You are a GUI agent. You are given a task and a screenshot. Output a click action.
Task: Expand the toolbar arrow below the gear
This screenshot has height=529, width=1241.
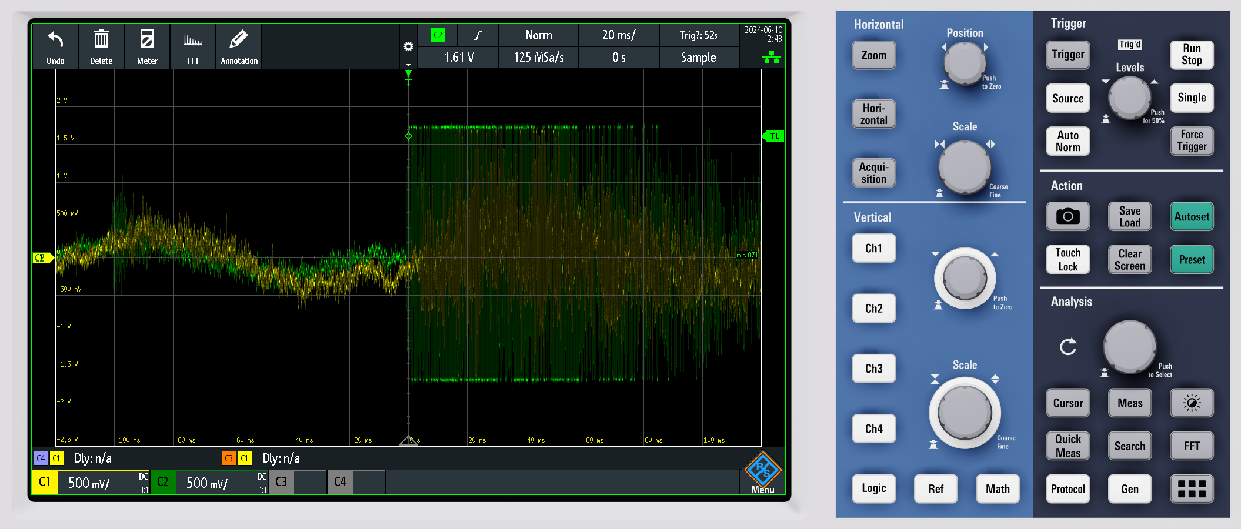[x=408, y=65]
